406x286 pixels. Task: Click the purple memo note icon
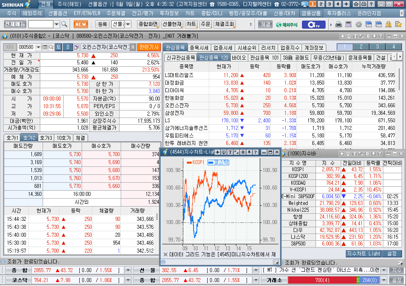(x=76, y=47)
